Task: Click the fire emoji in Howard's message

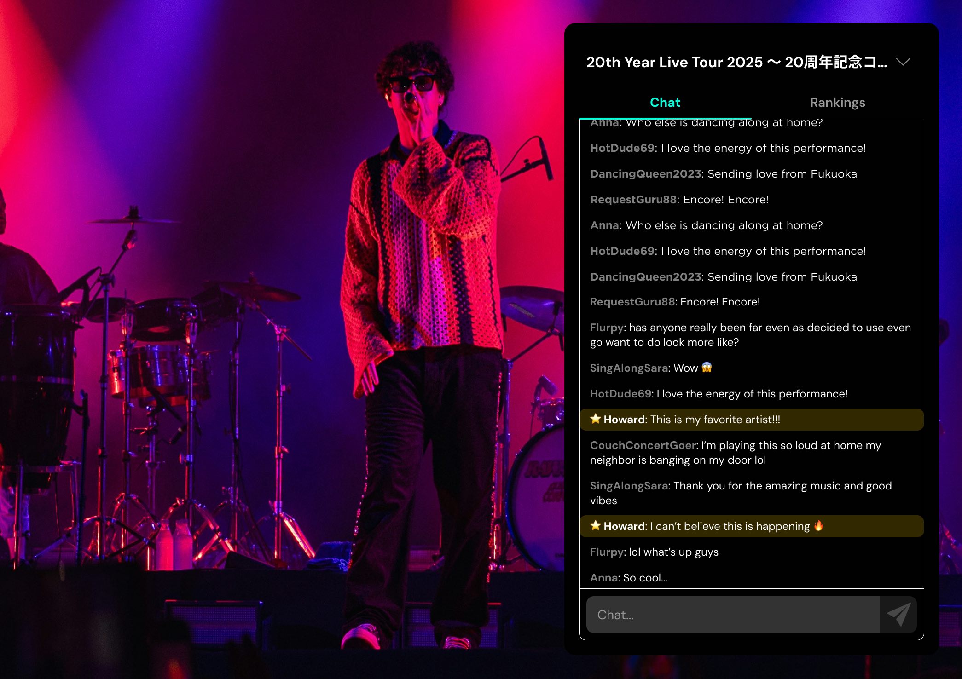Action: point(818,525)
